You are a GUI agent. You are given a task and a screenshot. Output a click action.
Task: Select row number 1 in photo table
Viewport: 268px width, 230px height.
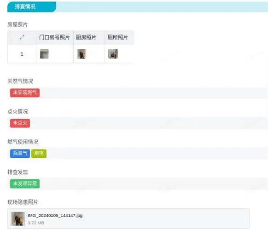coord(22,54)
